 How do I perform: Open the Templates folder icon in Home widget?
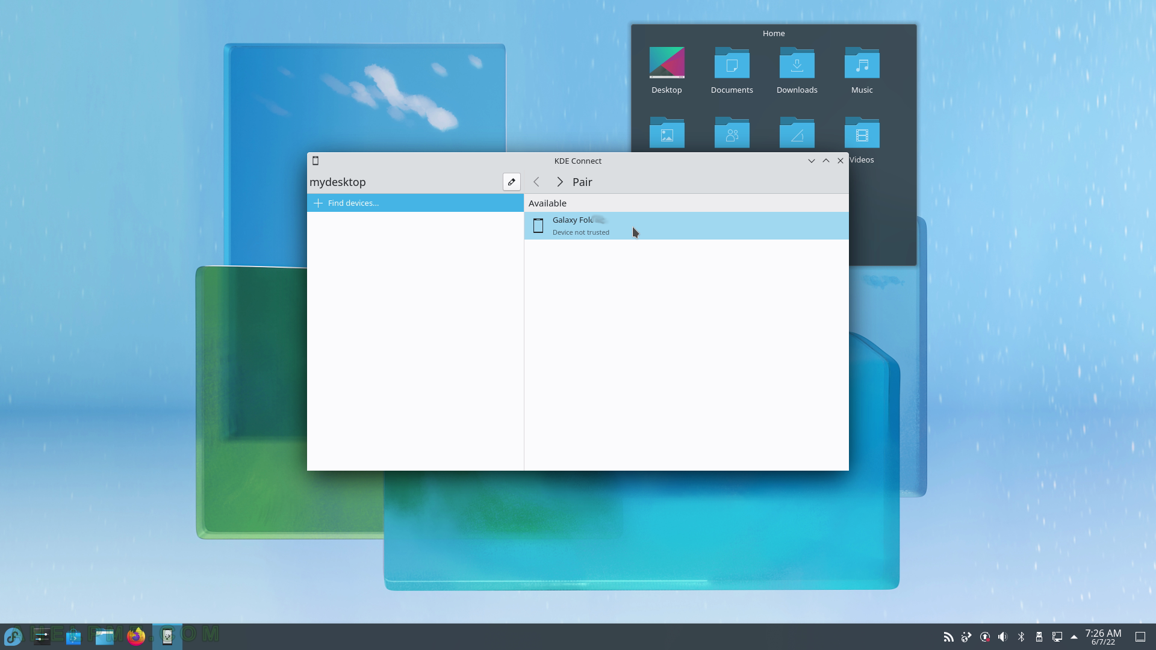click(797, 133)
